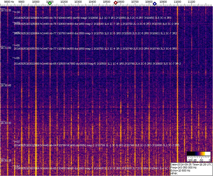Click the Freq=143 050 000 Hz info line

pyautogui.click(x=184, y=167)
